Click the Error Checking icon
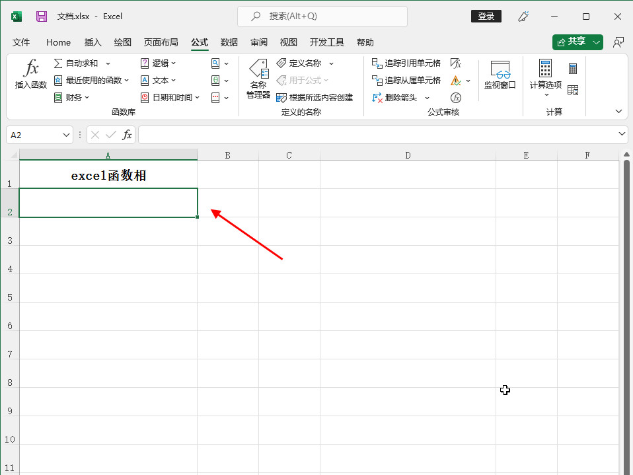Viewport: 633px width, 475px height. (456, 81)
